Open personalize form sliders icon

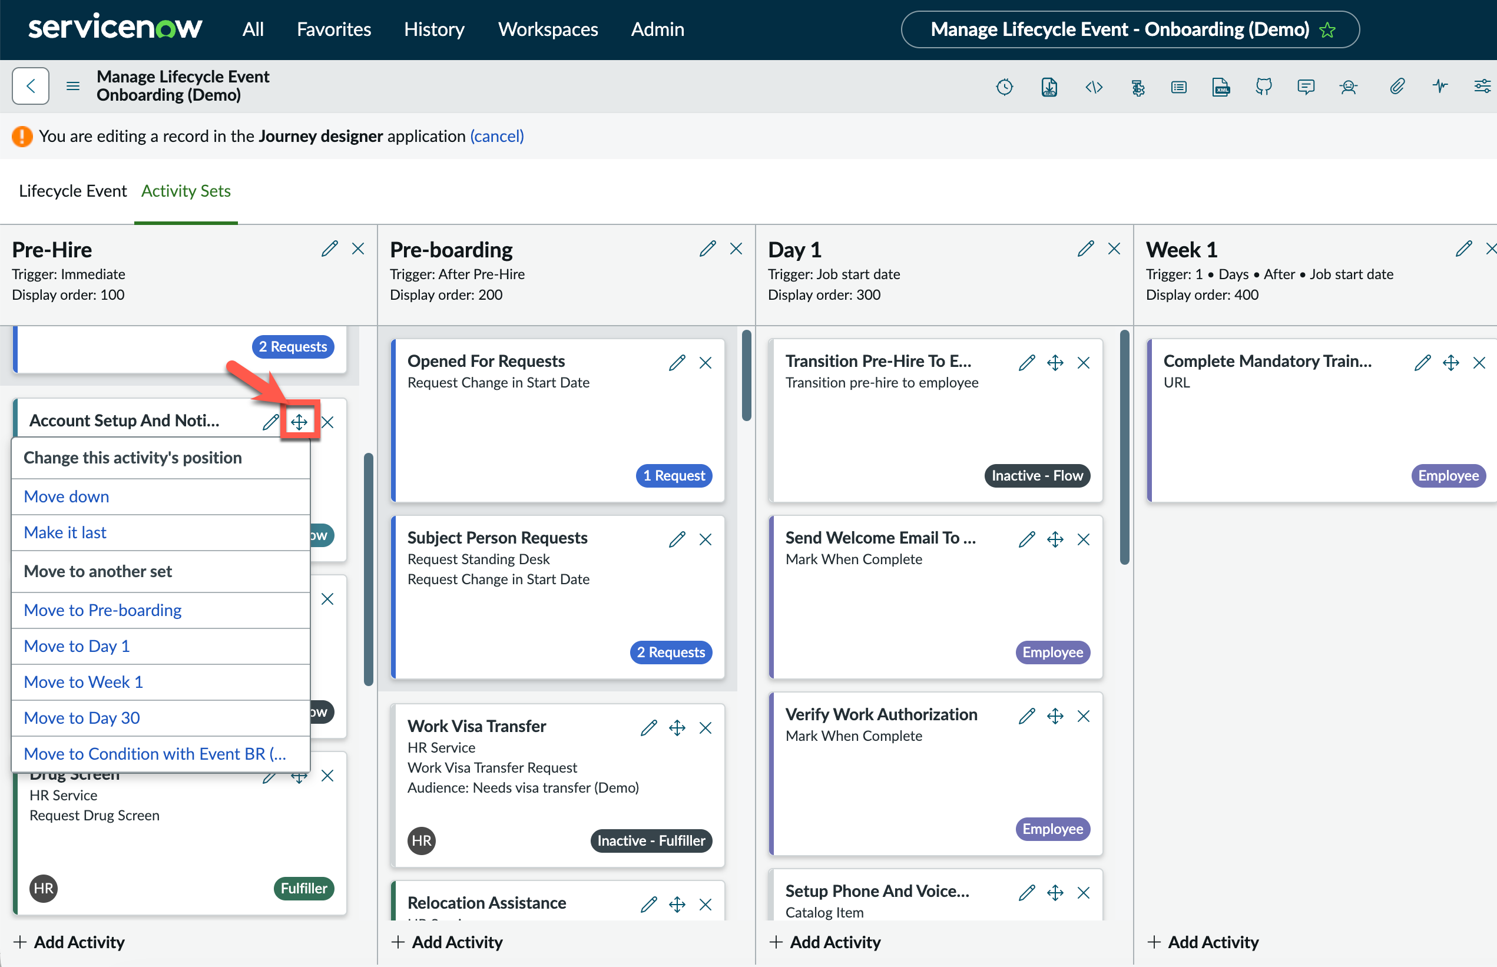click(x=1482, y=86)
